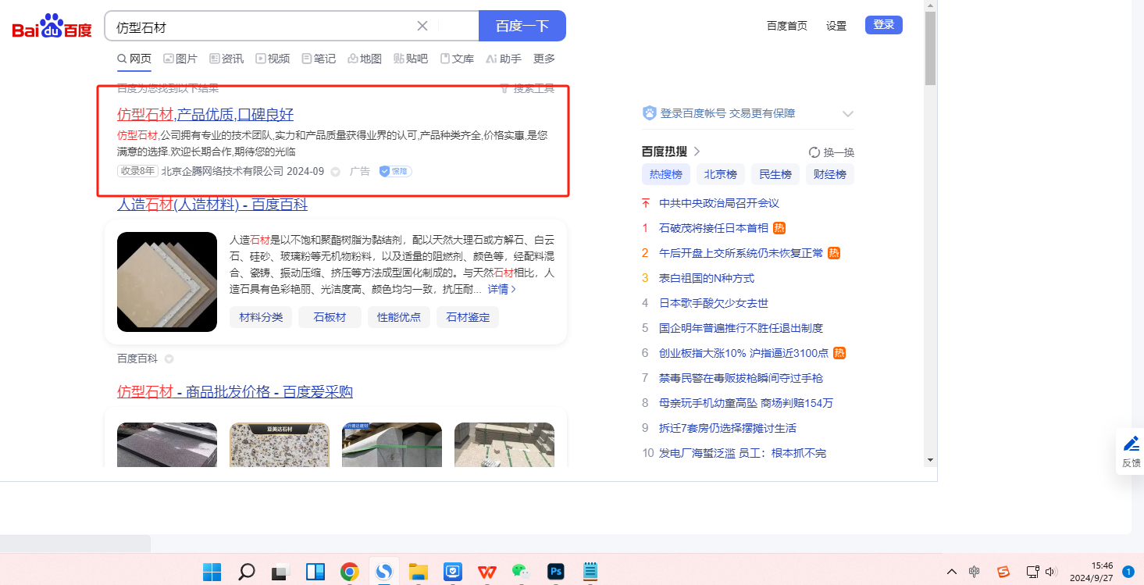Switch to the 图片 search tab
Image resolution: width=1144 pixels, height=585 pixels.
pyautogui.click(x=180, y=59)
